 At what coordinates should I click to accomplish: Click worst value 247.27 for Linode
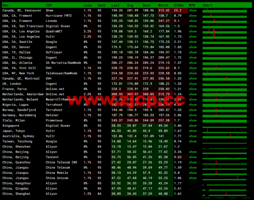pos(164,21)
